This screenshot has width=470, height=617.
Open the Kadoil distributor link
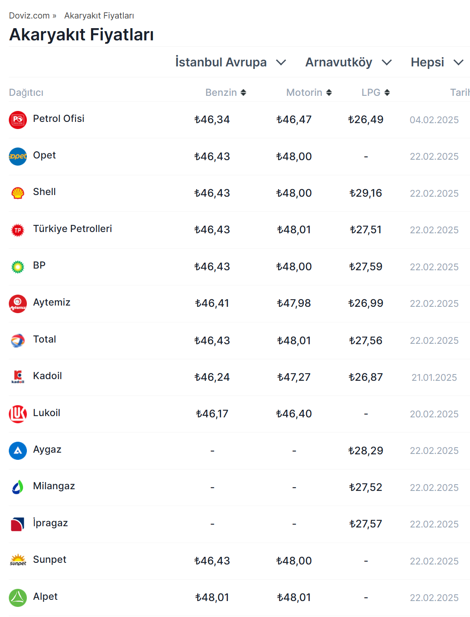[47, 376]
